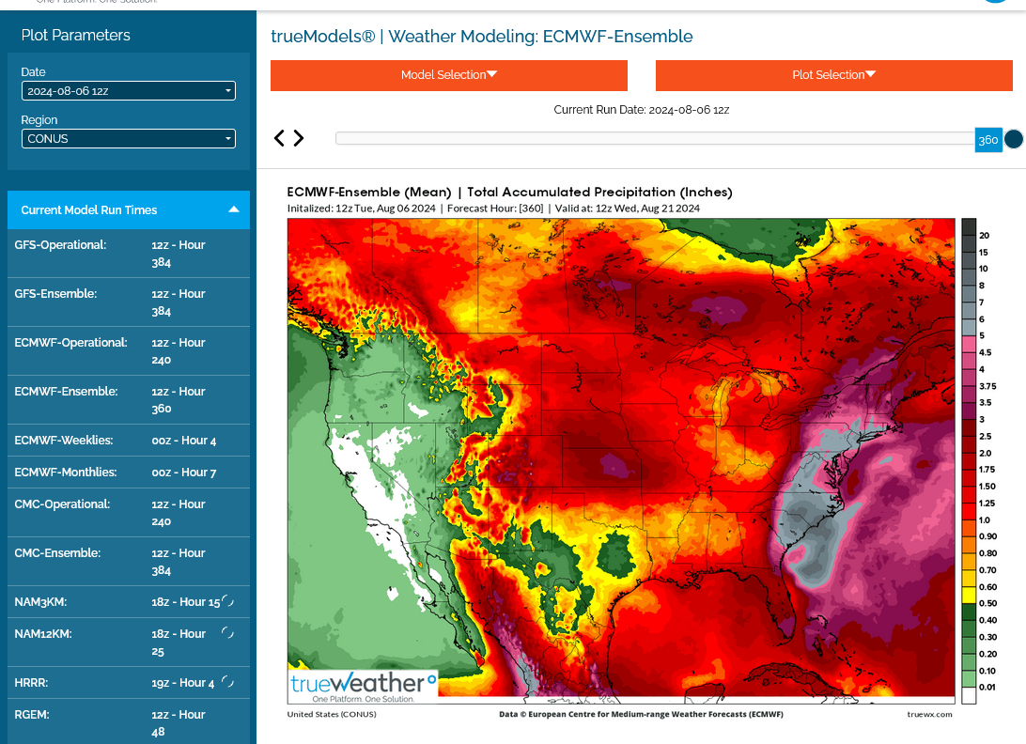Viewport: 1026px width, 744px height.
Task: Click the Initialized and Valid time subtitle
Action: point(493,209)
